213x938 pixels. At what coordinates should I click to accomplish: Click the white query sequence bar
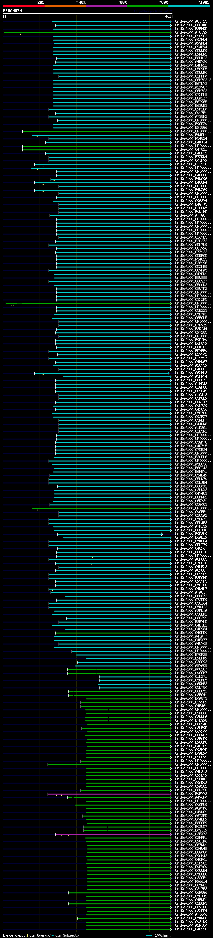click(88, 13)
